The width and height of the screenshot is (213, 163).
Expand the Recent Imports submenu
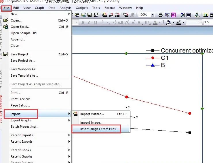tap(40, 135)
